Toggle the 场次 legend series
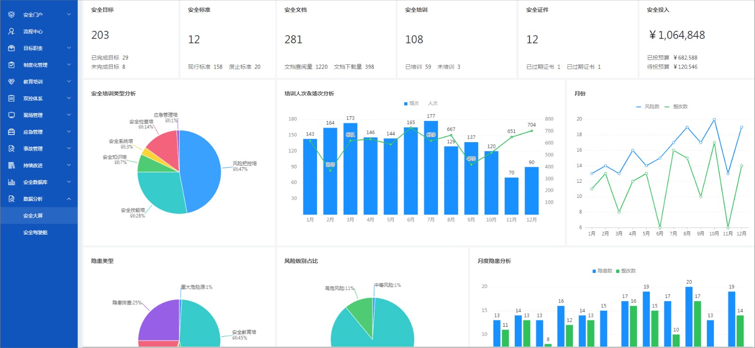The width and height of the screenshot is (755, 348). 411,103
